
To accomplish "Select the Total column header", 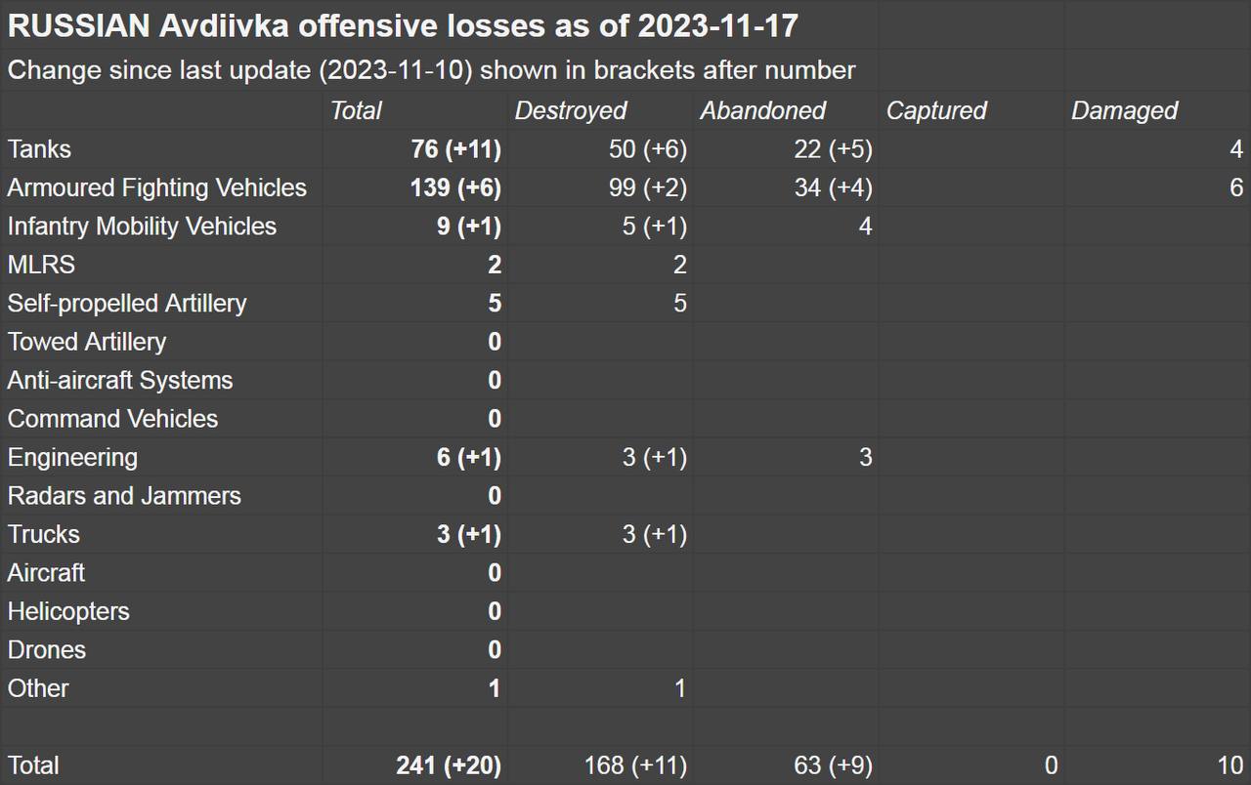I will click(x=356, y=111).
